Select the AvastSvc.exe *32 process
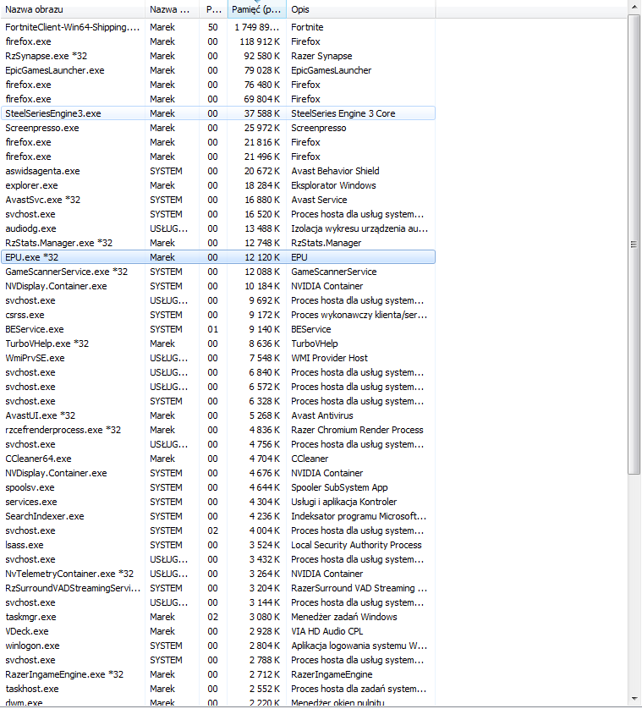Image resolution: width=642 pixels, height=709 pixels. click(x=218, y=200)
